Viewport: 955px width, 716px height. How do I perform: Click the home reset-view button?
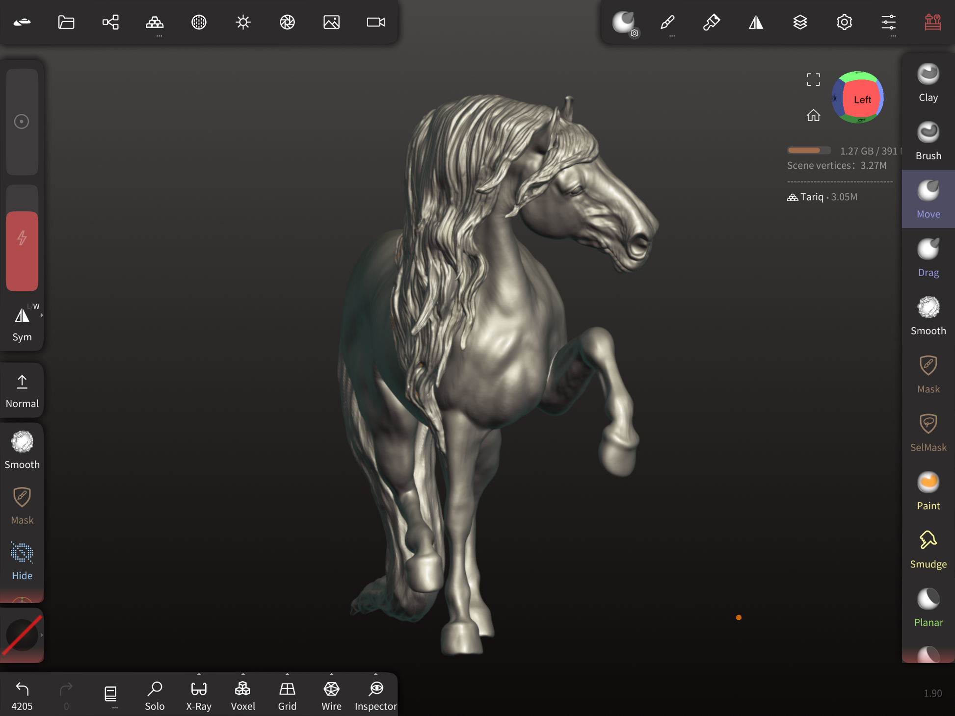pos(813,115)
